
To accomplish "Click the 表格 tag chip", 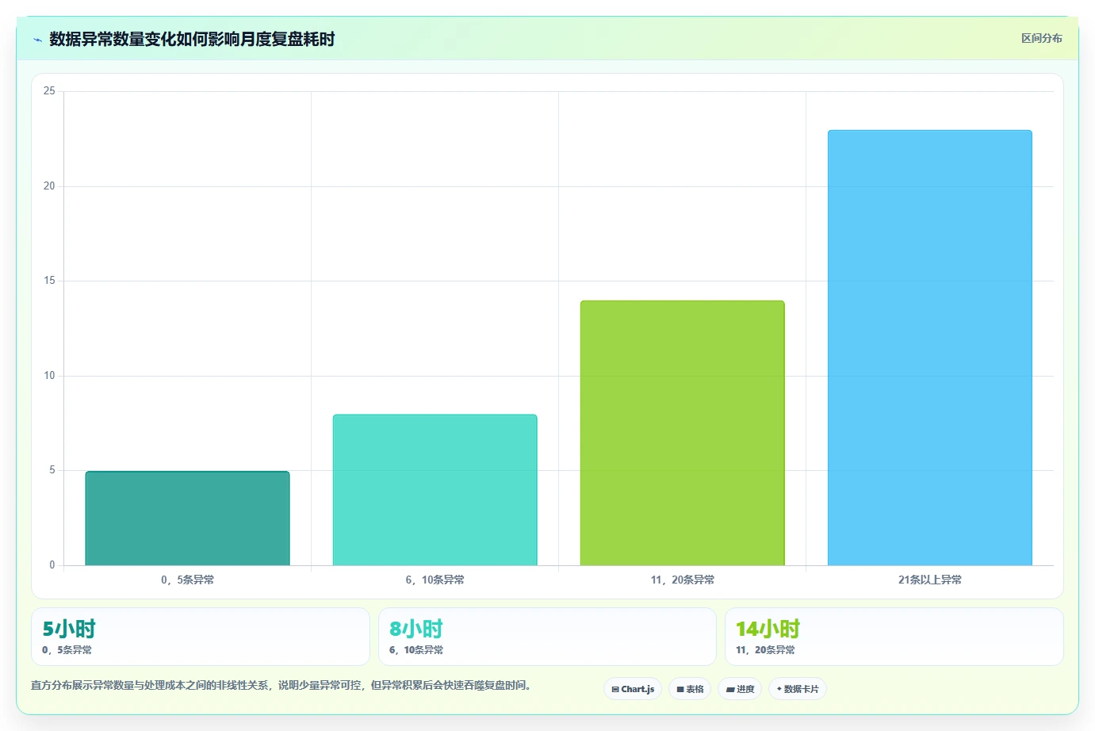I will [690, 689].
